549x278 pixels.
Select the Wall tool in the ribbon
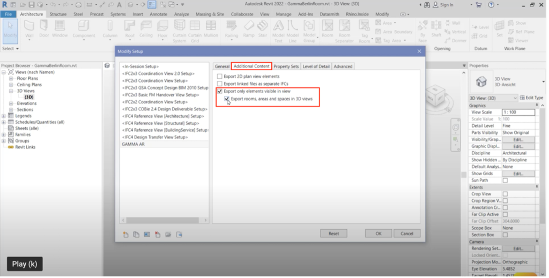point(29,29)
